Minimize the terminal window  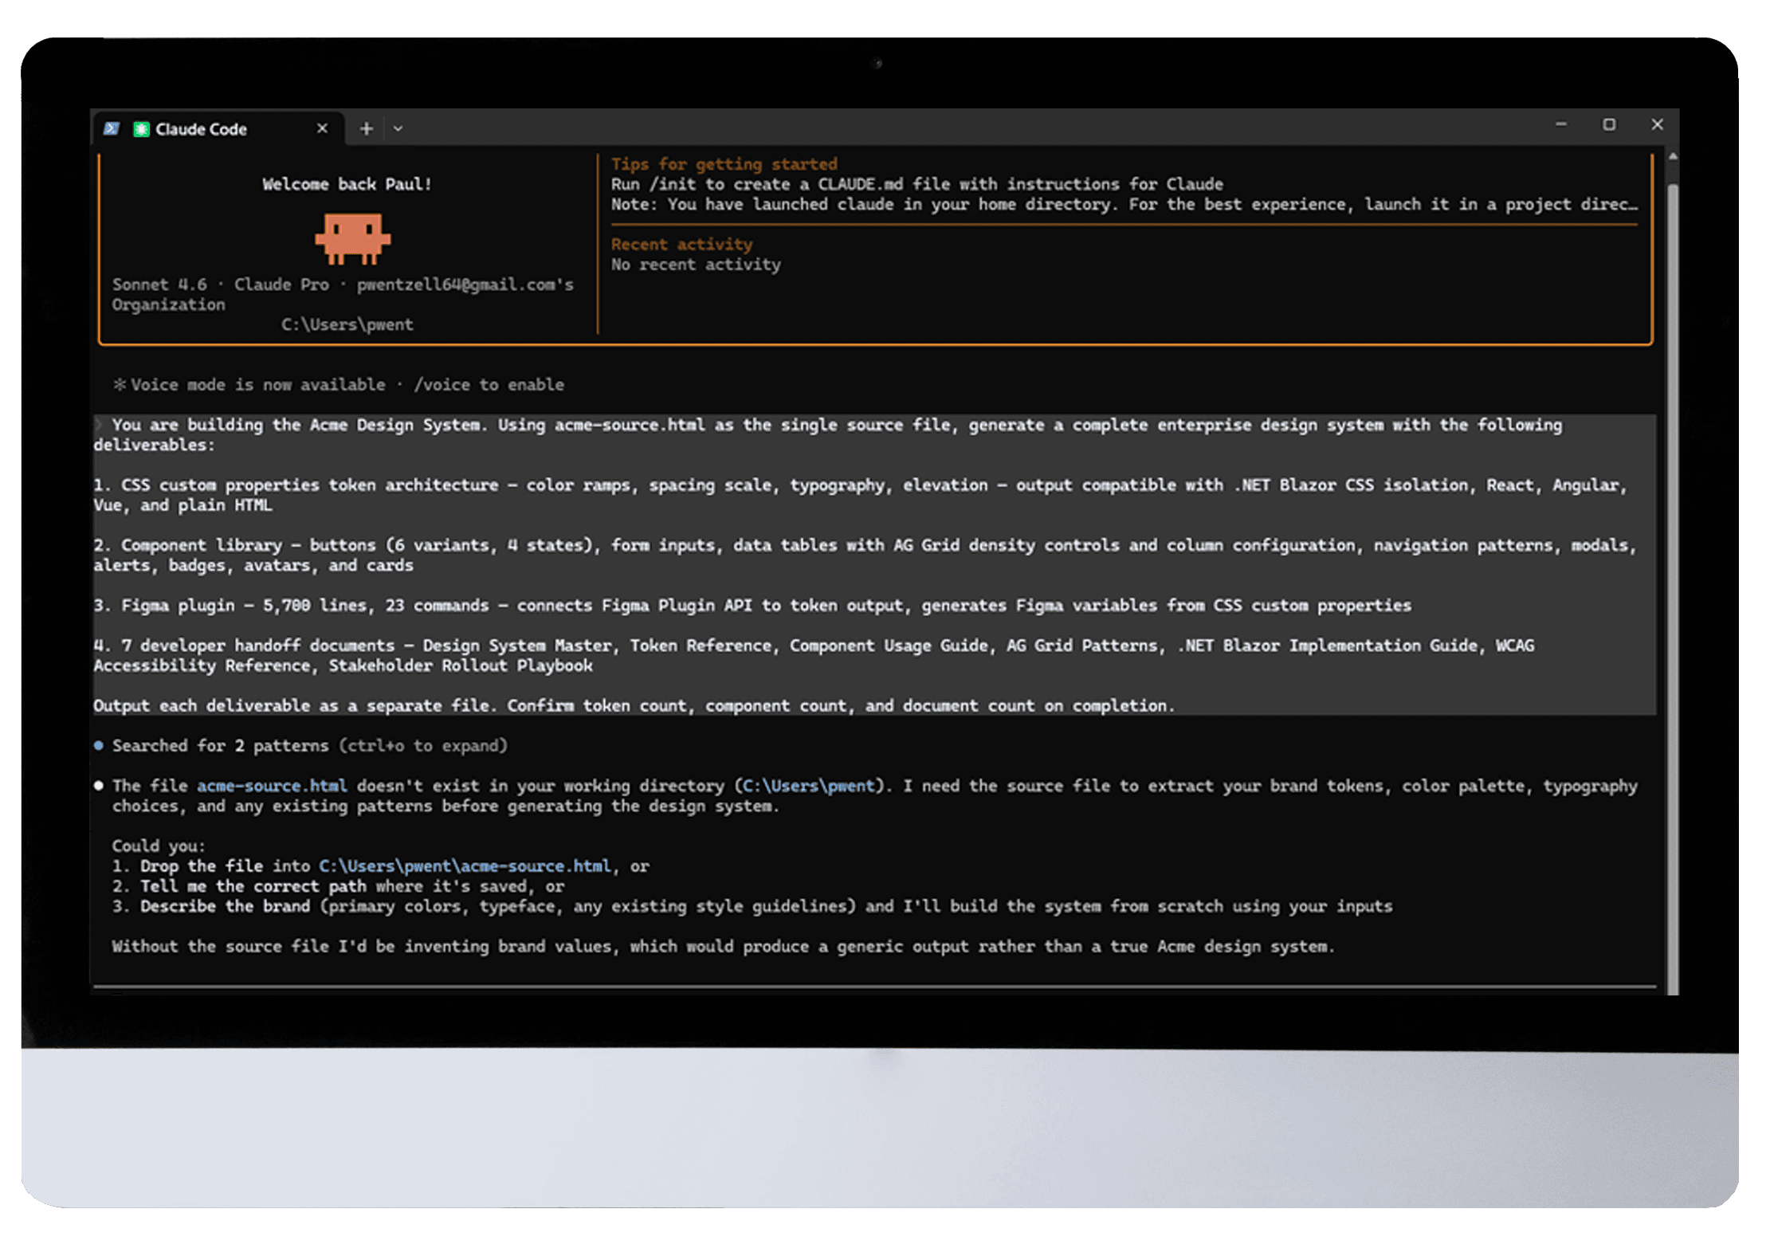[x=1560, y=124]
